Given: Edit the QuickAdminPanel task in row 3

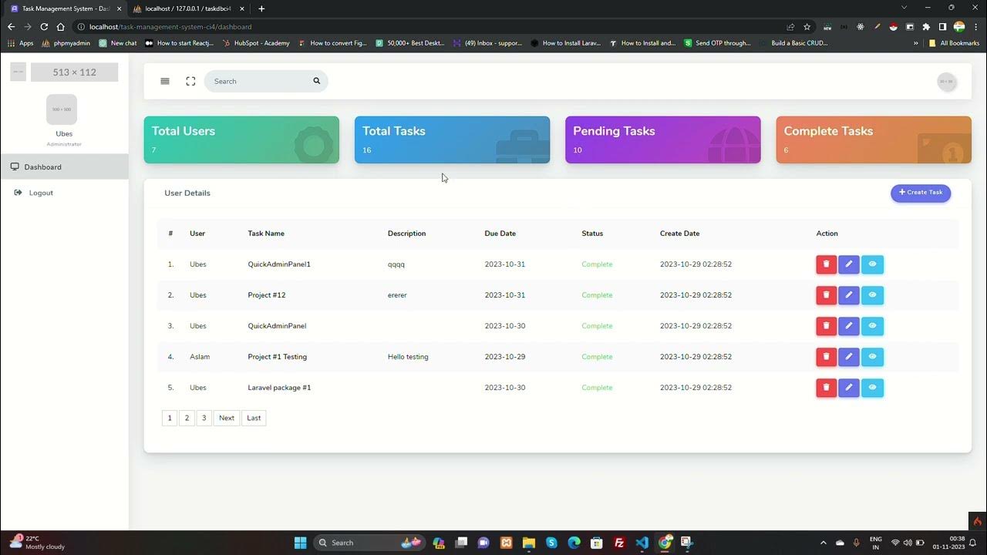Looking at the screenshot, I should tap(848, 326).
